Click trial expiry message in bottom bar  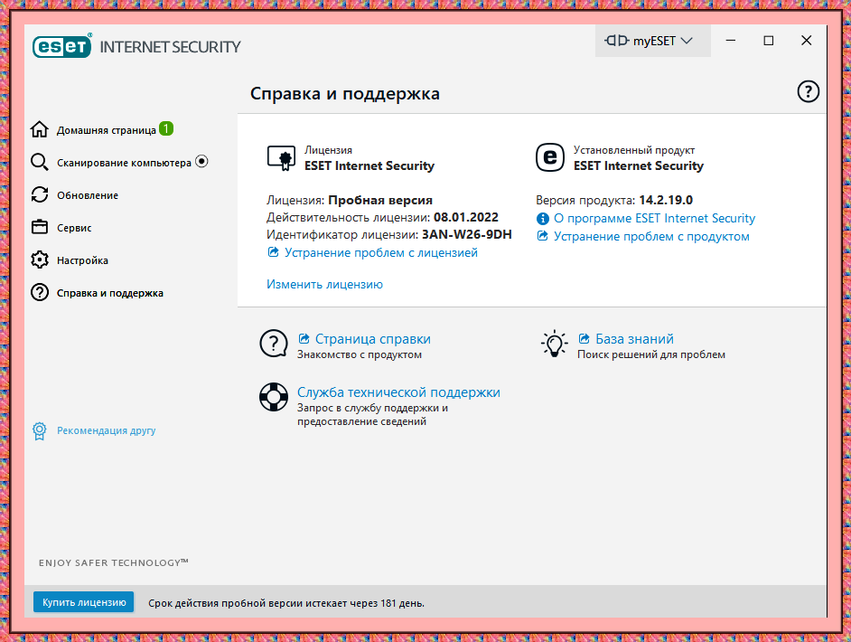286,603
